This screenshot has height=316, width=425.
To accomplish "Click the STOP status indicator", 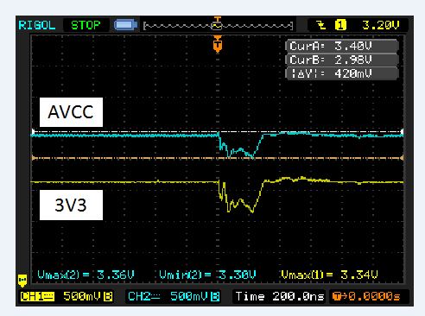I will tap(86, 25).
